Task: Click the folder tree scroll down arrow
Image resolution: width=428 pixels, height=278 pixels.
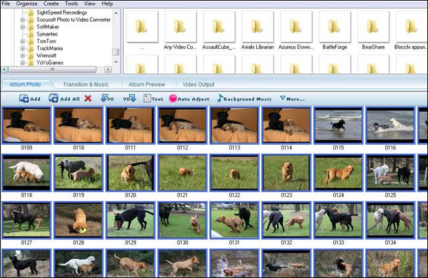Action: click(x=116, y=62)
